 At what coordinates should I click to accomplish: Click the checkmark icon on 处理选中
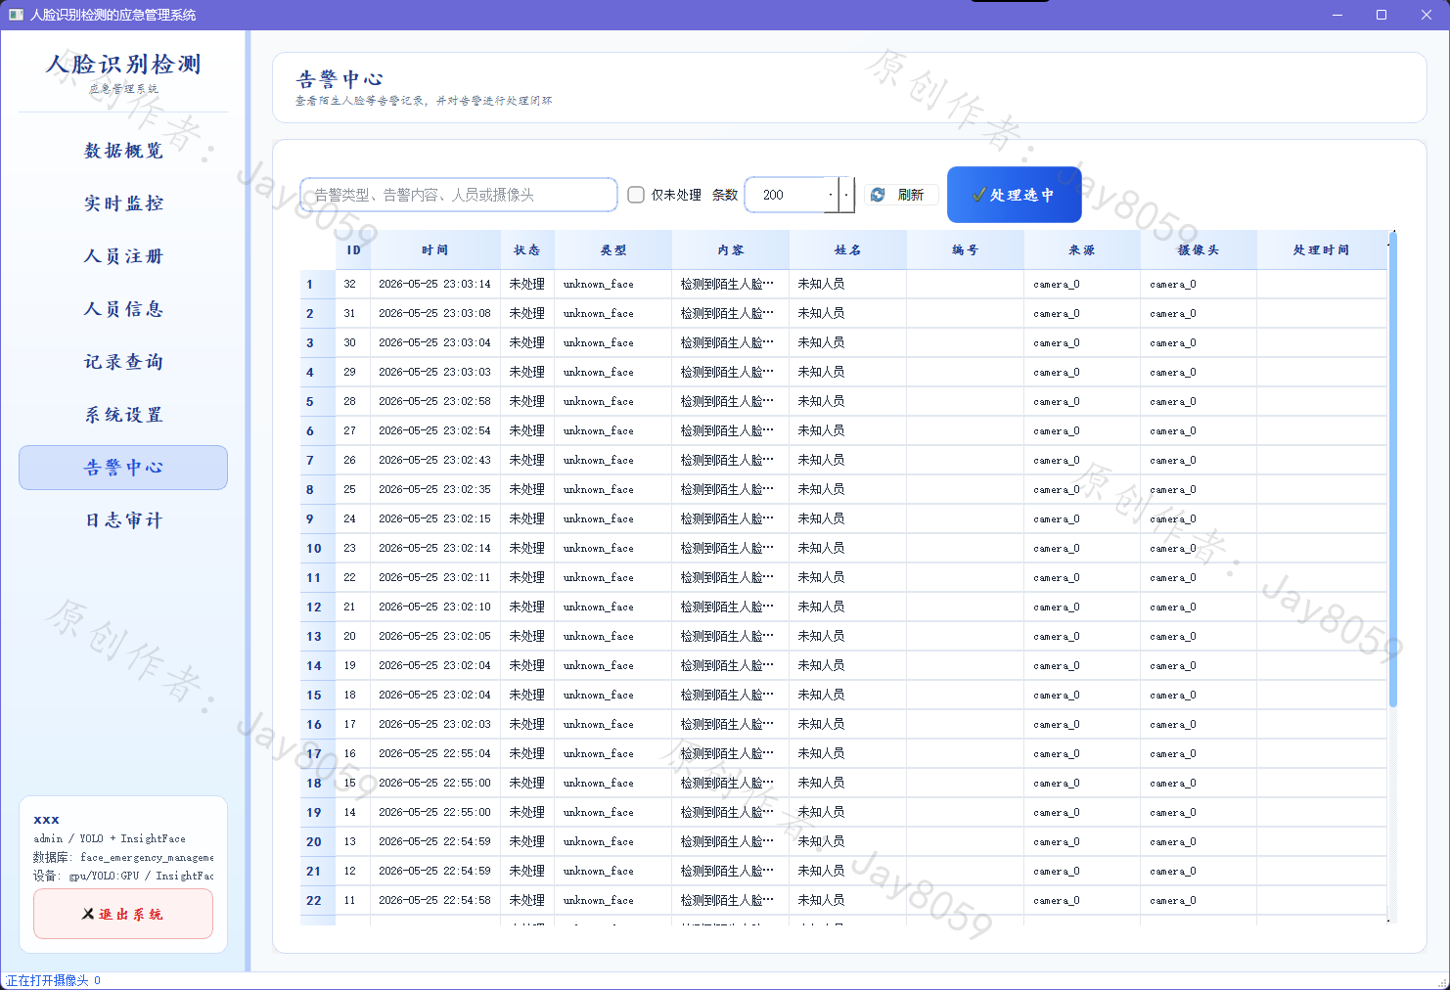(x=978, y=195)
